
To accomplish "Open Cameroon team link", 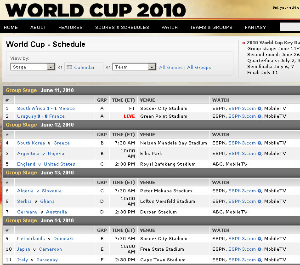I will pos(51,249).
